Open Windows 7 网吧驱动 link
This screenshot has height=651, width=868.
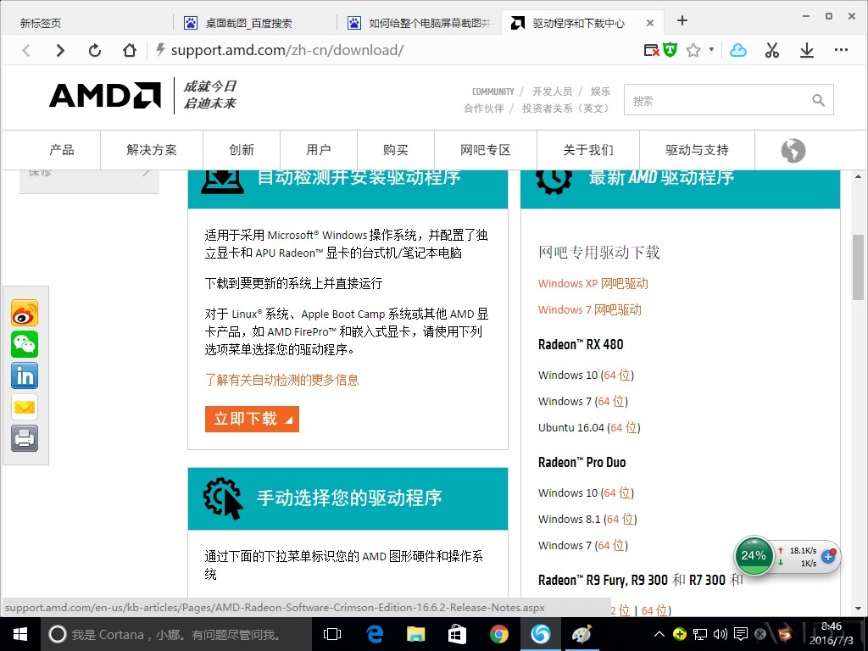click(x=590, y=309)
